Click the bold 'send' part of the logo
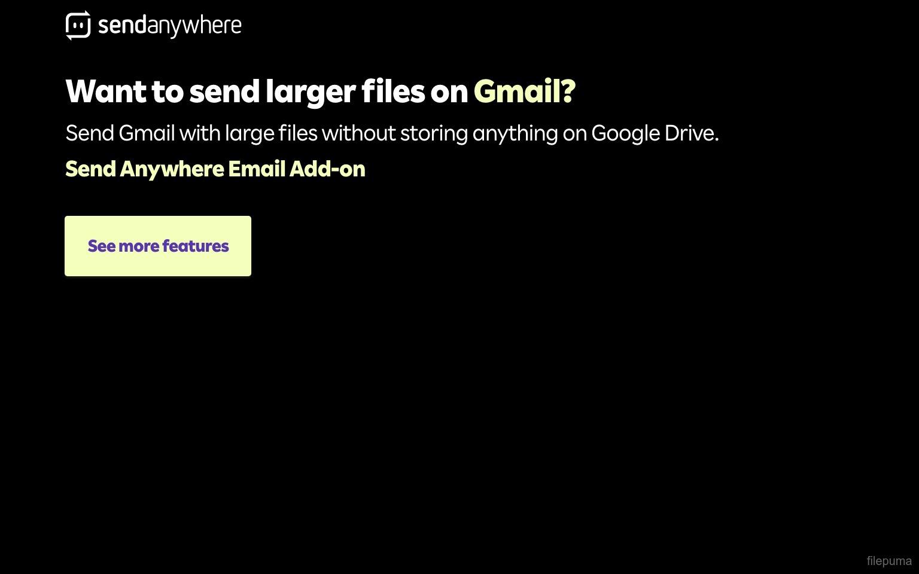The image size is (919, 574). tap(123, 26)
